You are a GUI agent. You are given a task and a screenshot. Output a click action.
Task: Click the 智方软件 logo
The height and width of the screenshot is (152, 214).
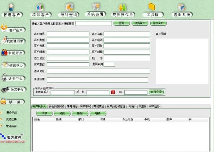(x=12, y=136)
